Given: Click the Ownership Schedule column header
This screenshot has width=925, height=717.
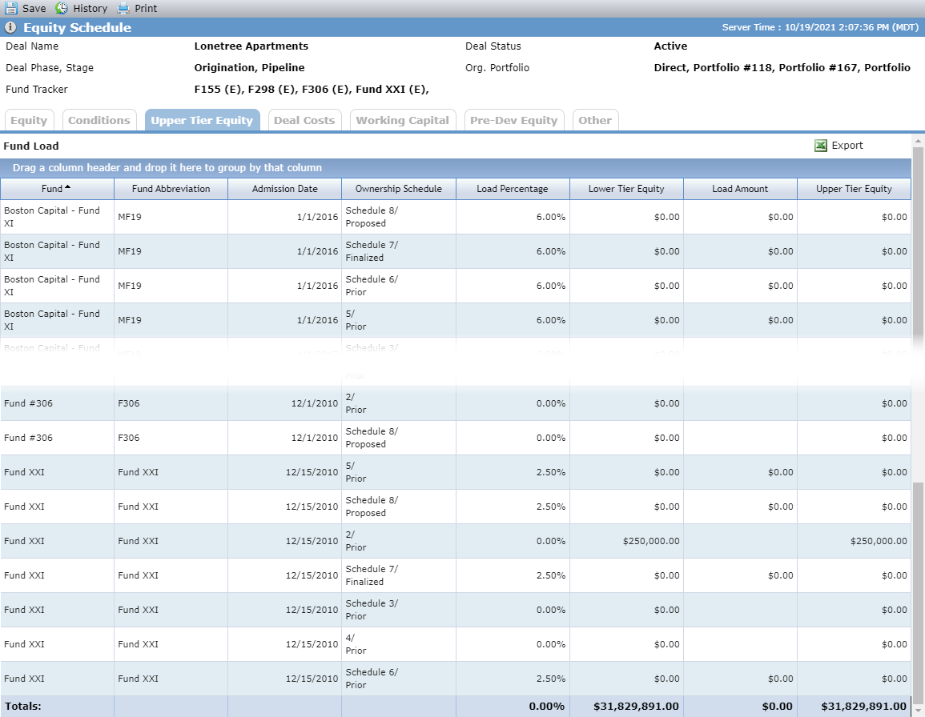Looking at the screenshot, I should coord(399,189).
